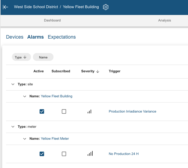
Task: Click severity bars icon for No Production 24 H
Action: point(90,154)
